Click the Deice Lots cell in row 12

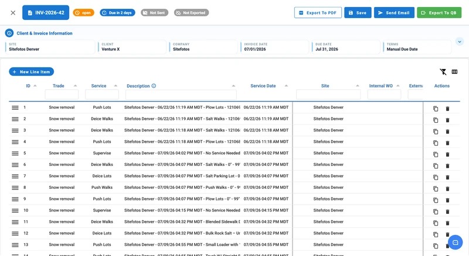[x=102, y=233]
